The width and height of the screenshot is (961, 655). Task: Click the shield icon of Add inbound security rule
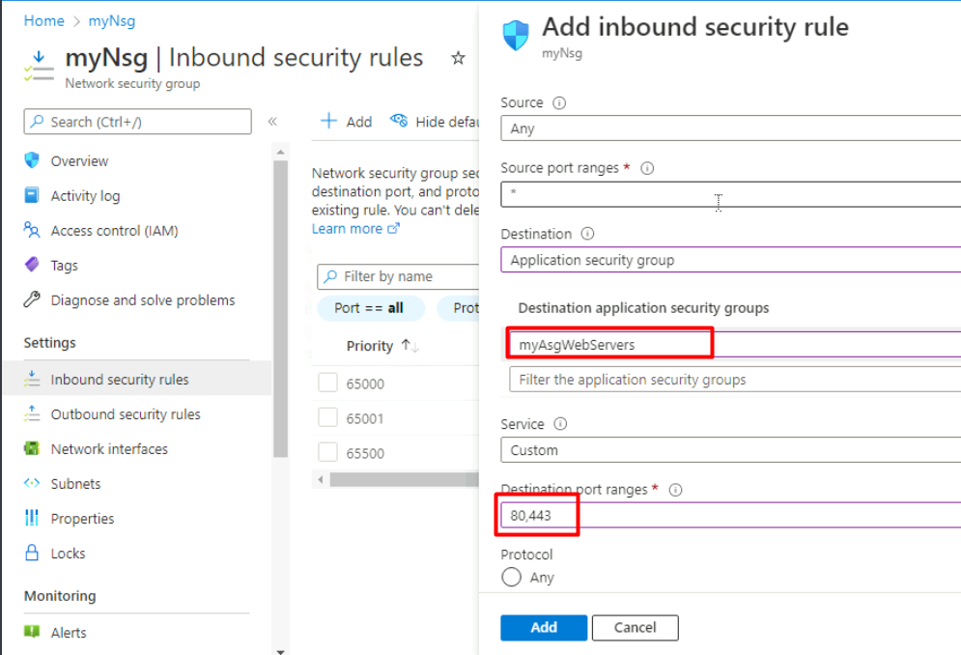[x=516, y=35]
